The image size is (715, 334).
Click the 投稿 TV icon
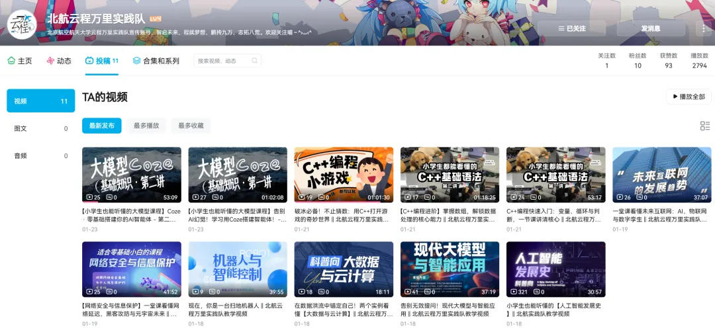pos(89,61)
